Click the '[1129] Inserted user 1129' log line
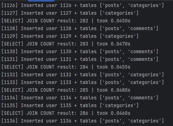This screenshot has height=126, width=173. coord(70,36)
